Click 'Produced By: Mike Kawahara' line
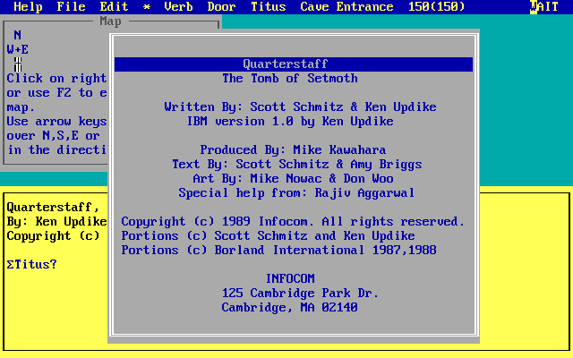Screen dimensions: 573x358 click(293, 149)
